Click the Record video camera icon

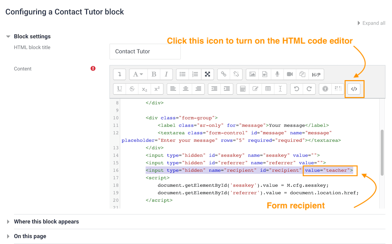click(289, 74)
